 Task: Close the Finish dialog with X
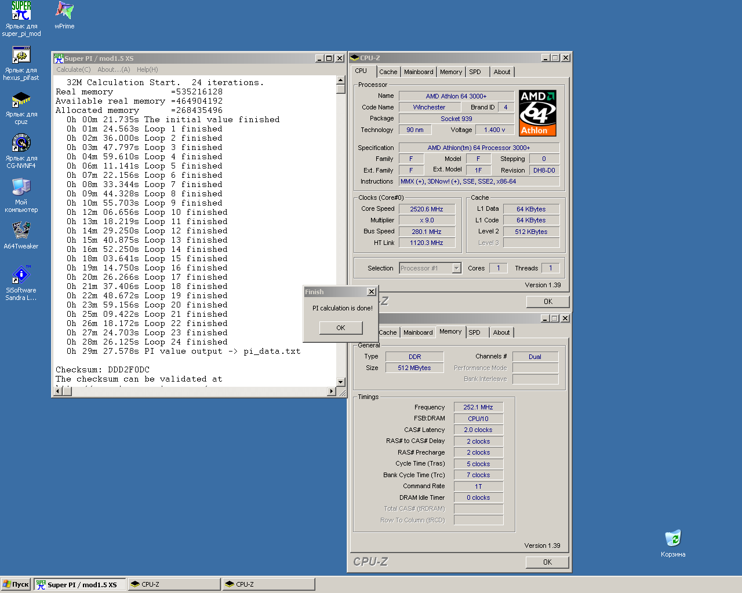coord(372,292)
